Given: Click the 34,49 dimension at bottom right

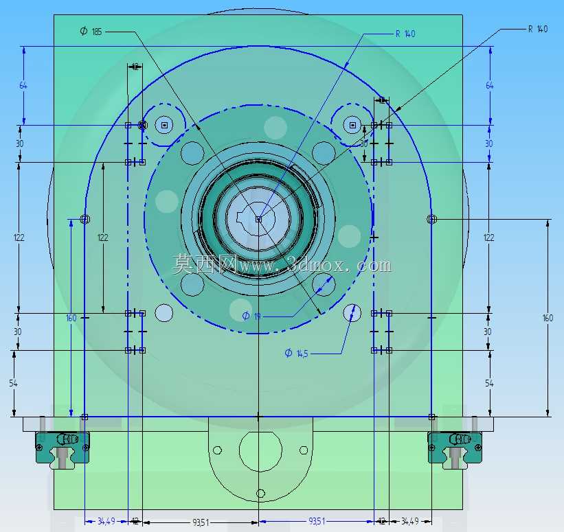Looking at the screenshot, I should point(410,521).
